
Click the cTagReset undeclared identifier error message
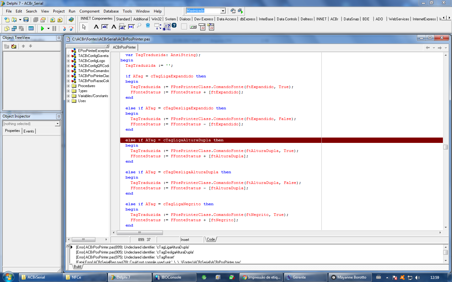pyautogui.click(x=125, y=257)
